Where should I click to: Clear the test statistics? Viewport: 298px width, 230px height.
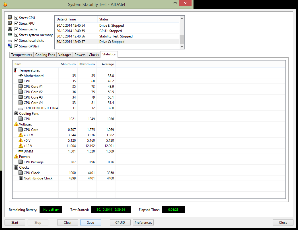pyautogui.click(x=68, y=222)
